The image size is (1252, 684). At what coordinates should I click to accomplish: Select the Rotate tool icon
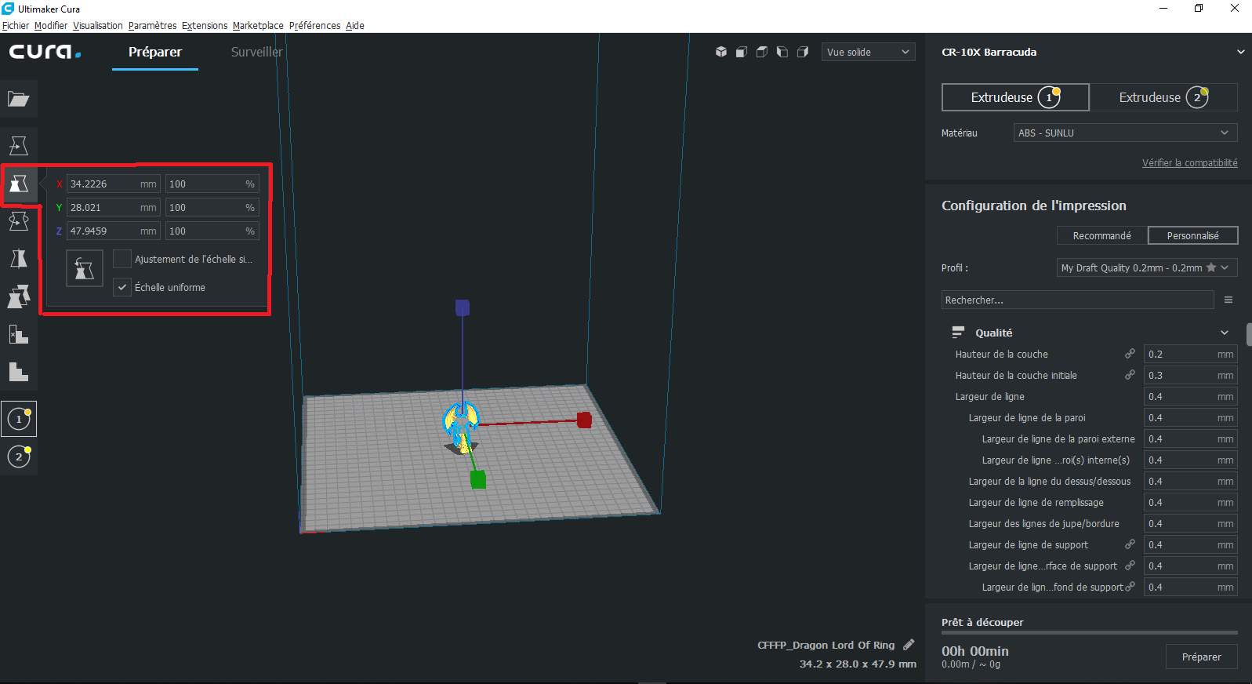tap(19, 221)
